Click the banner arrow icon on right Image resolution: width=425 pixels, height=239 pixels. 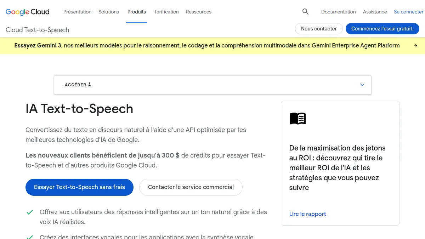pos(415,46)
